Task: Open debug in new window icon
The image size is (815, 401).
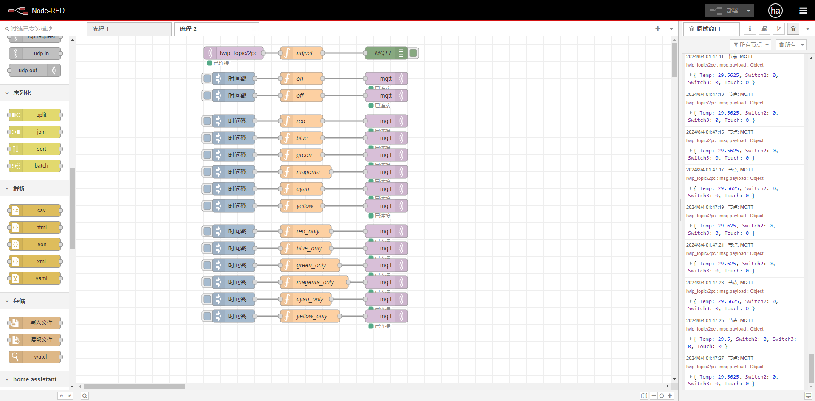Action: pyautogui.click(x=808, y=396)
